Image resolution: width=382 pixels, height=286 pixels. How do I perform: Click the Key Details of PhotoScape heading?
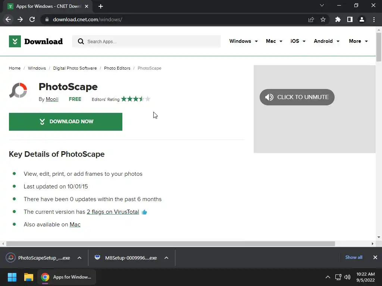tap(57, 154)
